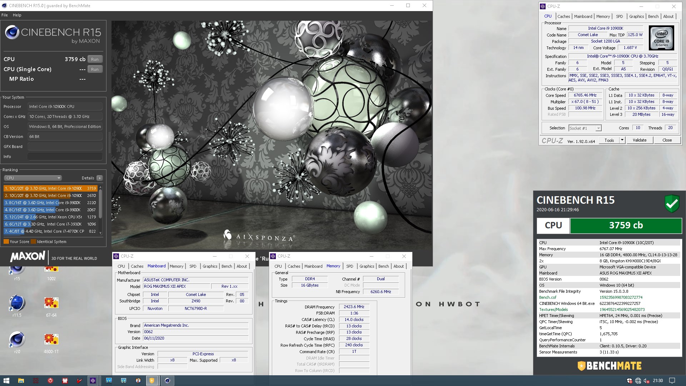Click the green 3759 cb score bar
This screenshot has height=386, width=686.
tap(626, 226)
